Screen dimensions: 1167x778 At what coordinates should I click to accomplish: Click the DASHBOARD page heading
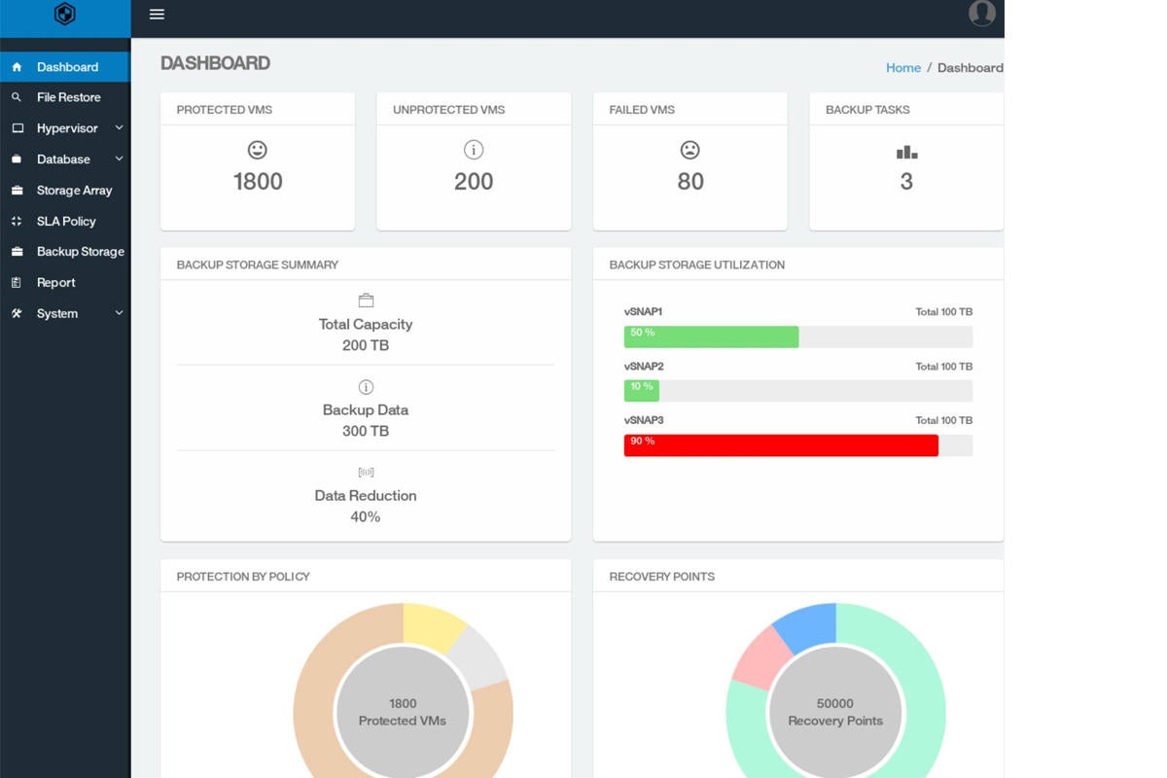[x=215, y=63]
